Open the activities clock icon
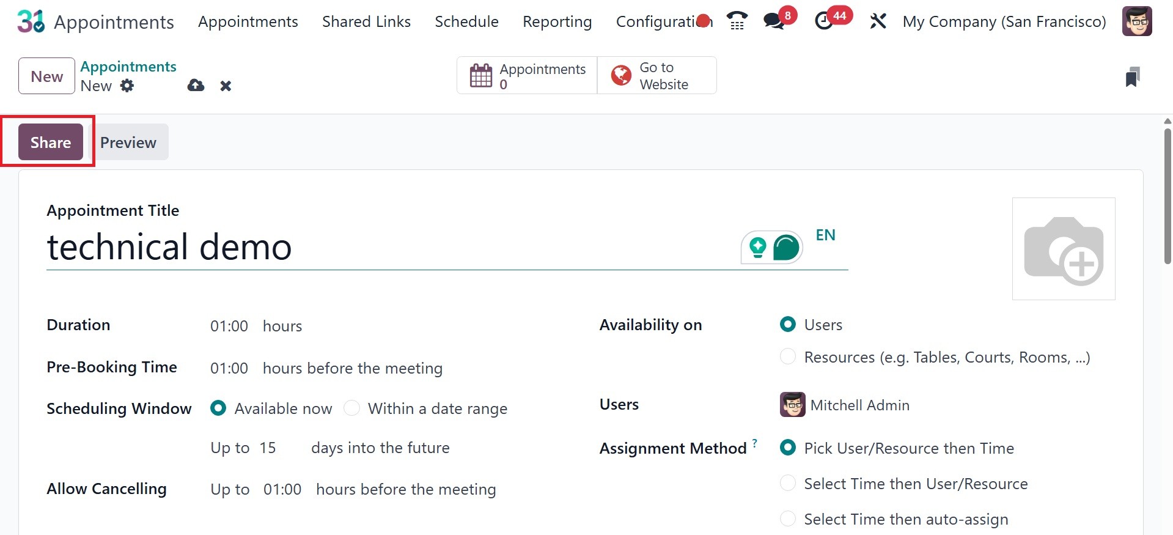Image resolution: width=1173 pixels, height=535 pixels. tap(824, 21)
